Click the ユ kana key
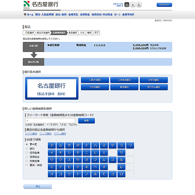Image resolution: width=195 pixels, height=195 pixels. tap(113, 160)
